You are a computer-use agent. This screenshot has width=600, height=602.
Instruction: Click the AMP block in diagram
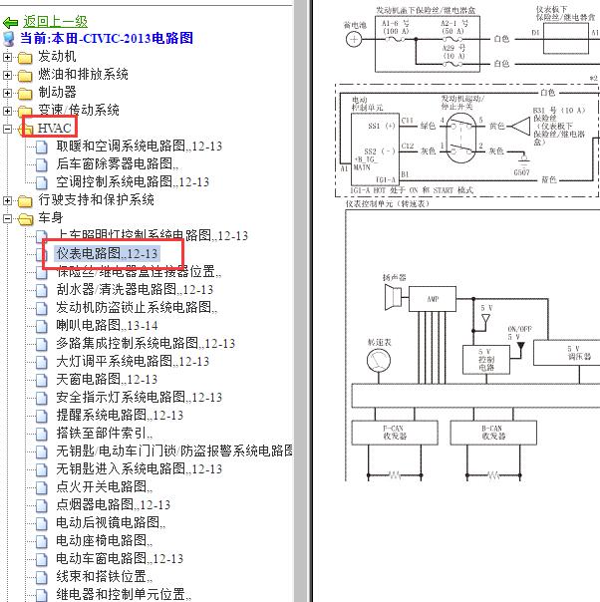click(x=433, y=299)
